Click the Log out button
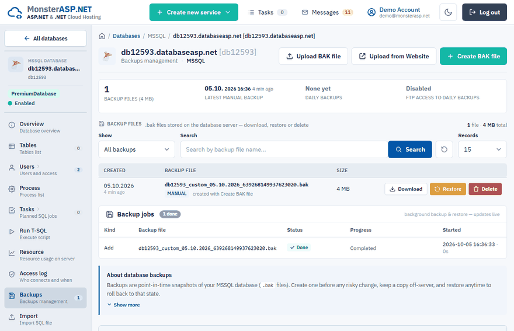 pyautogui.click(x=484, y=12)
